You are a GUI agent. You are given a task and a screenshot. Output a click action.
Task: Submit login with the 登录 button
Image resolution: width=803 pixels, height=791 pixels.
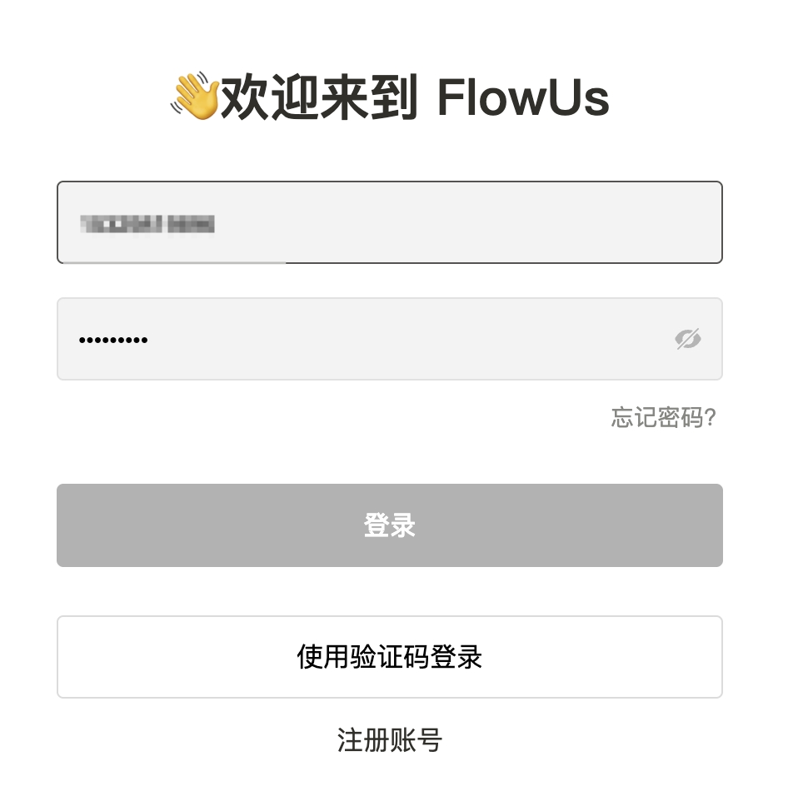click(389, 525)
